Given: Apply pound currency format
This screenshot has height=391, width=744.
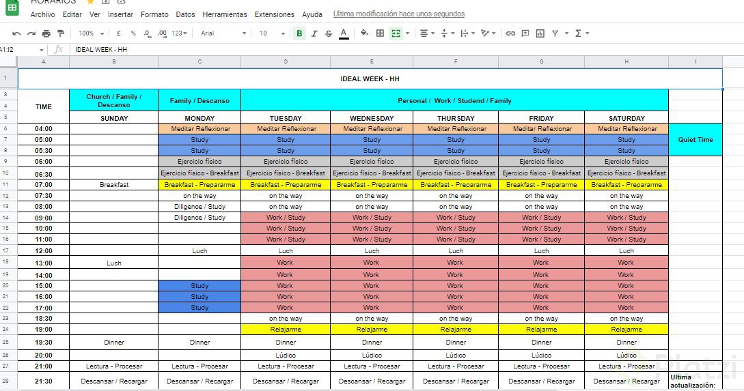Looking at the screenshot, I should (x=119, y=33).
